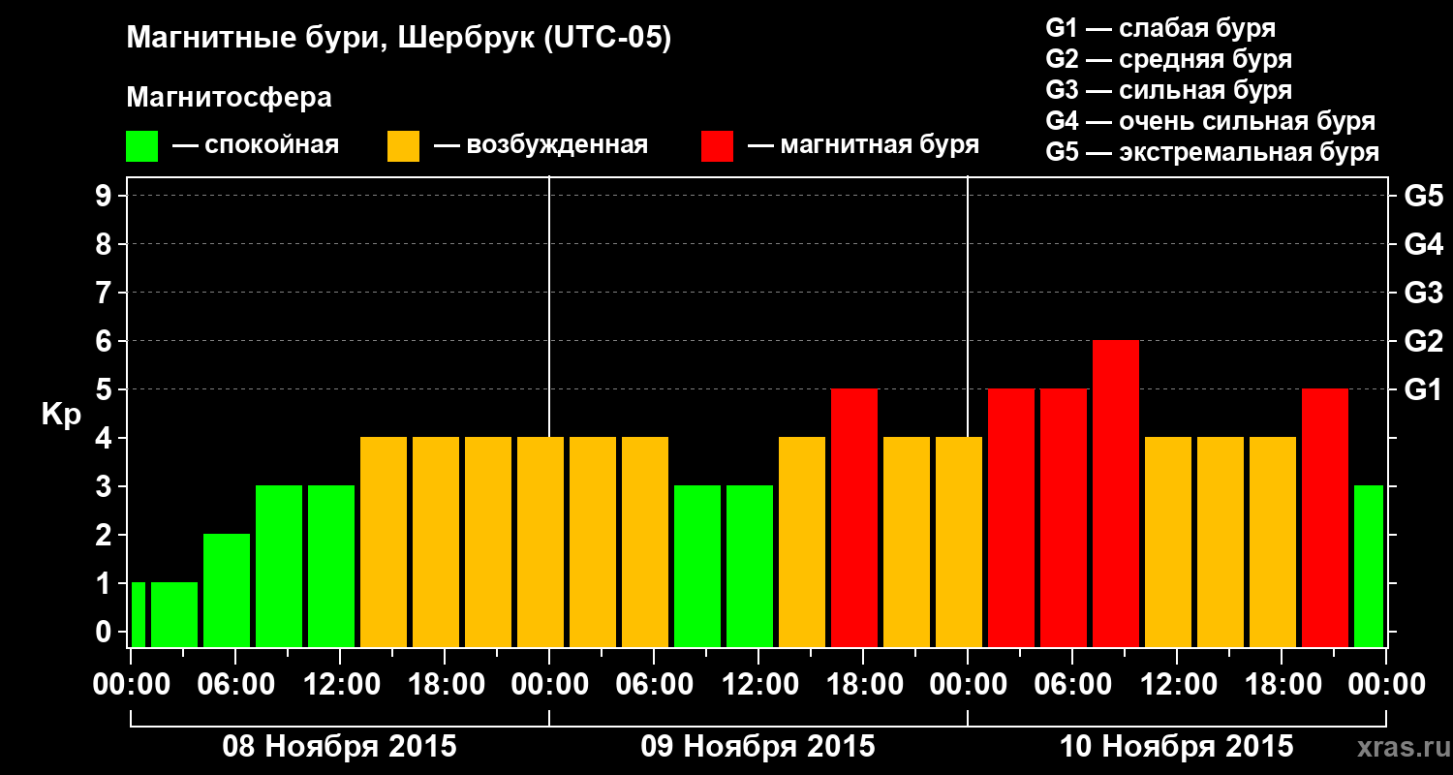Click the 'Магнитосфера' heading

[x=230, y=98]
